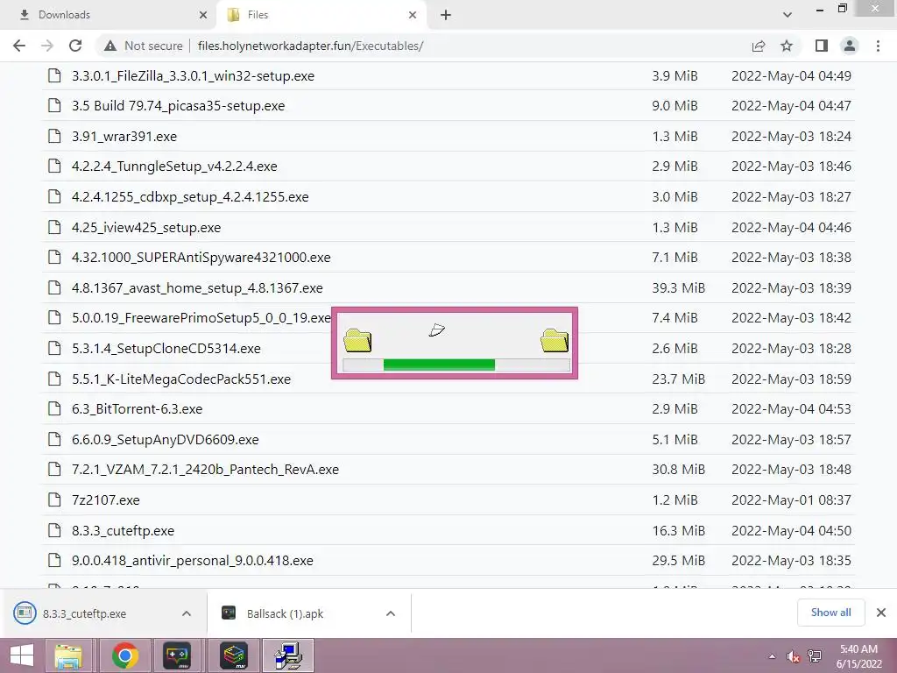
Task: Expand options arrow for 8.3.3_cuteftp.exe download
Action: (x=187, y=613)
